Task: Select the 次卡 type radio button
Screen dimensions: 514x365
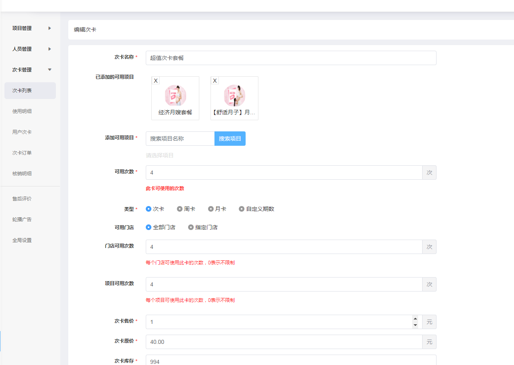Action: [x=149, y=209]
